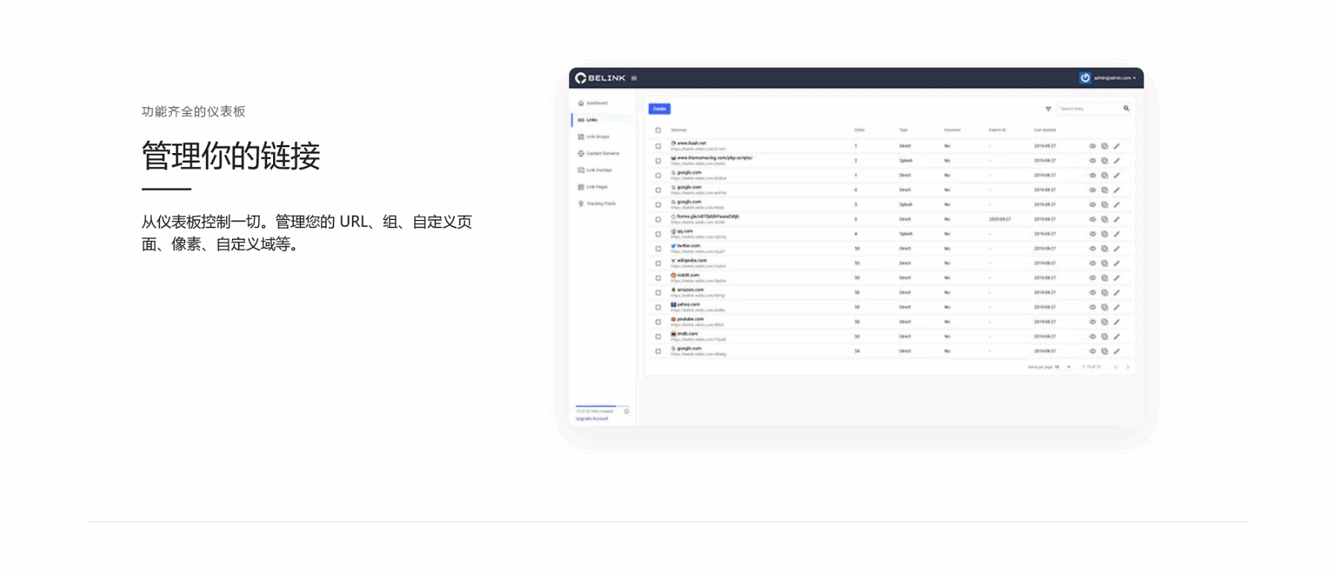Edit the www.hsah.net link with pencil
Screen dimensions: 1337x573
(x=1117, y=146)
